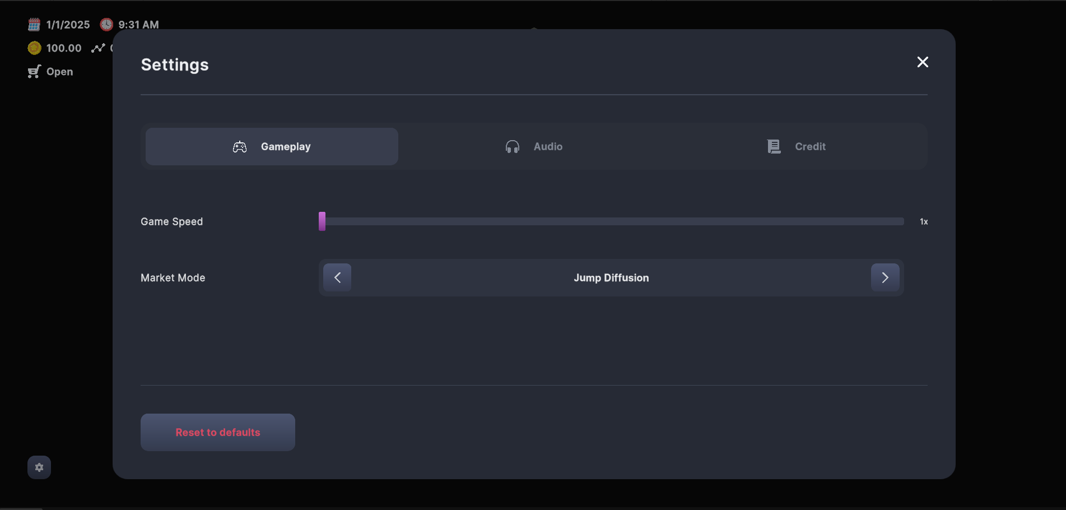Click the calendar icon beside 1/1/2025
Viewport: 1066px width, 510px height.
pyautogui.click(x=34, y=25)
